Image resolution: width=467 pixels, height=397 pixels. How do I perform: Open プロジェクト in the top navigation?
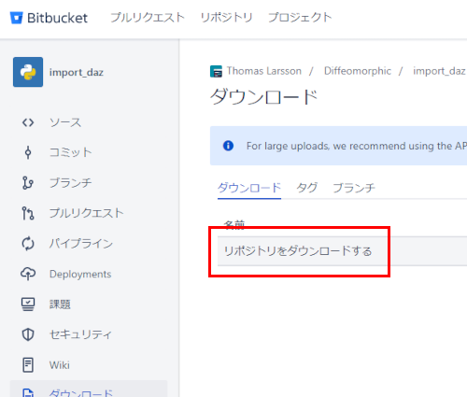pyautogui.click(x=300, y=18)
